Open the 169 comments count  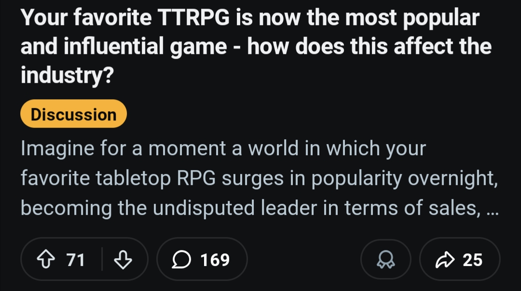click(x=215, y=260)
